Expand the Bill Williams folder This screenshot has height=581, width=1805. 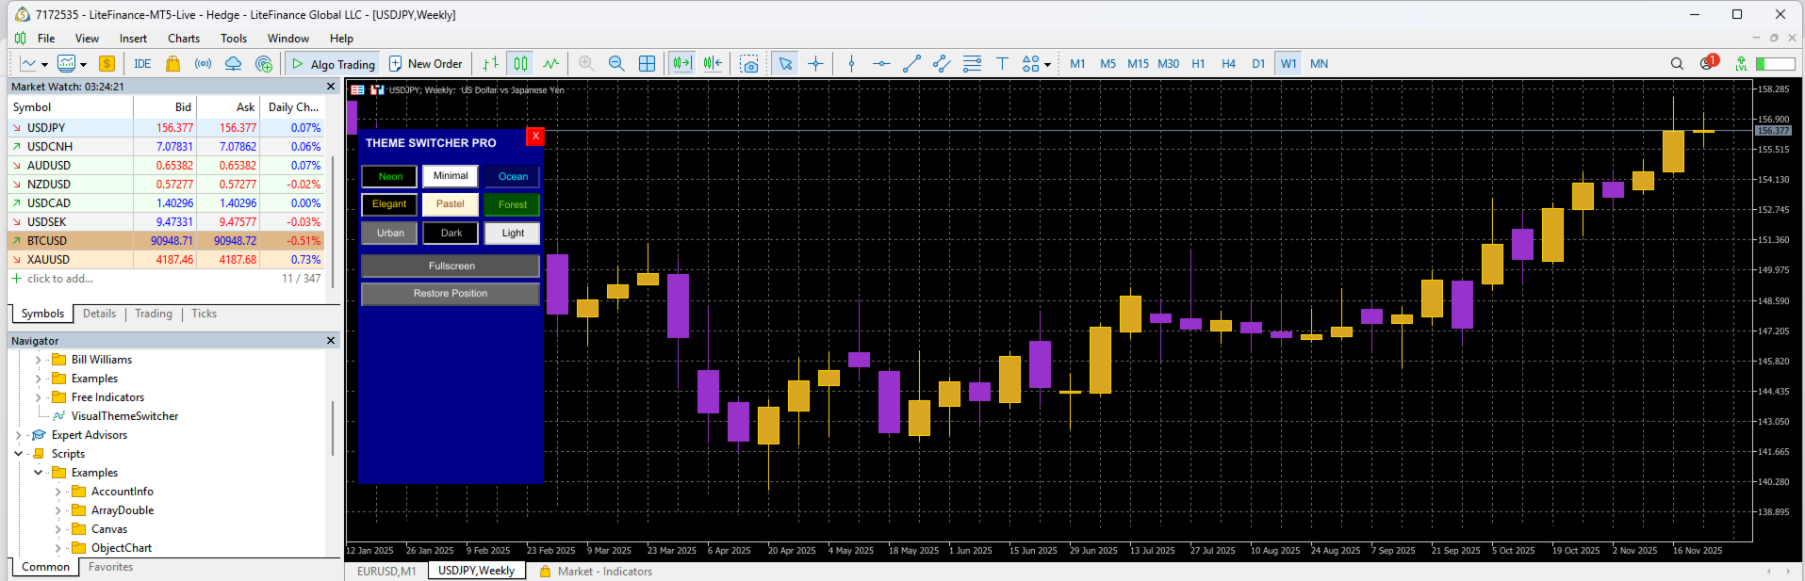[38, 360]
